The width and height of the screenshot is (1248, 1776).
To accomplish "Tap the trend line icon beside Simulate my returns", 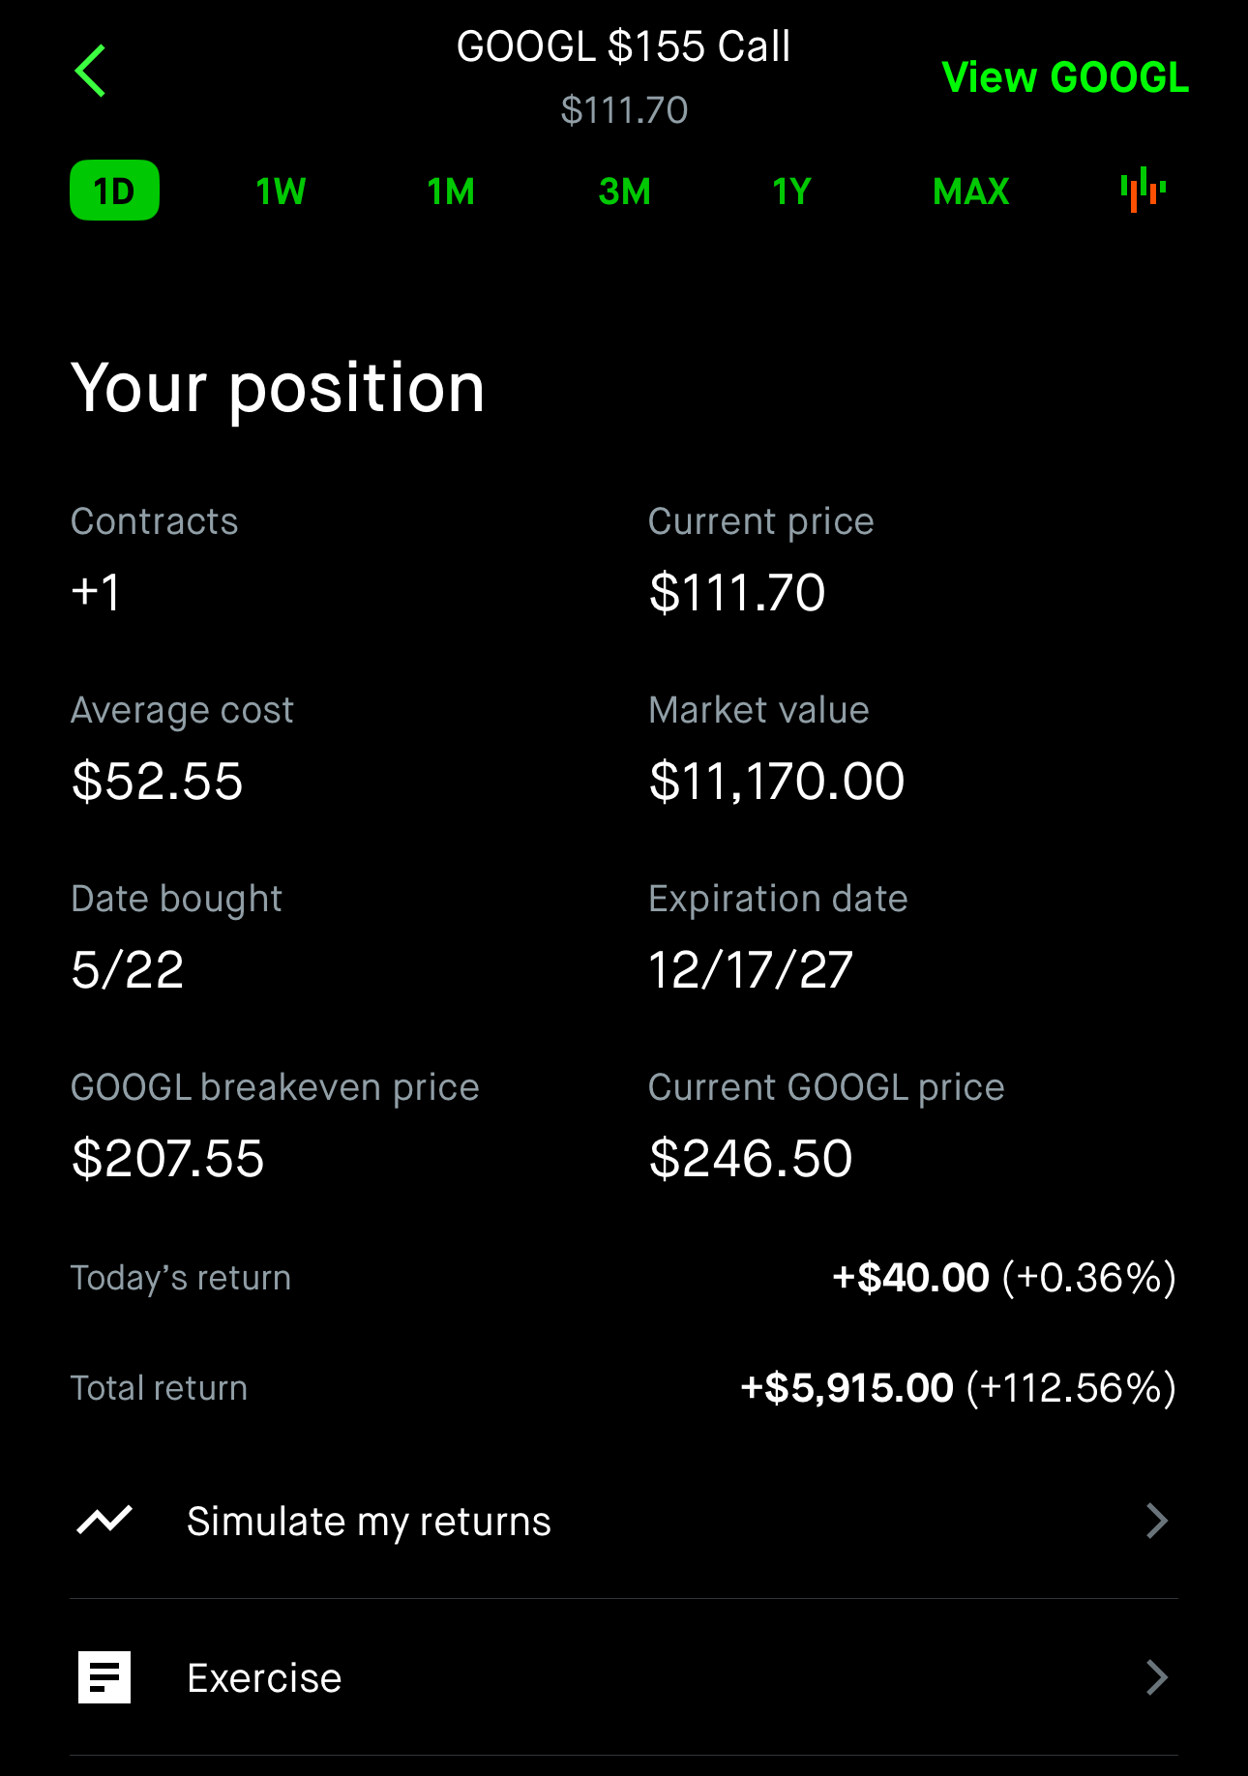I will (x=104, y=1521).
